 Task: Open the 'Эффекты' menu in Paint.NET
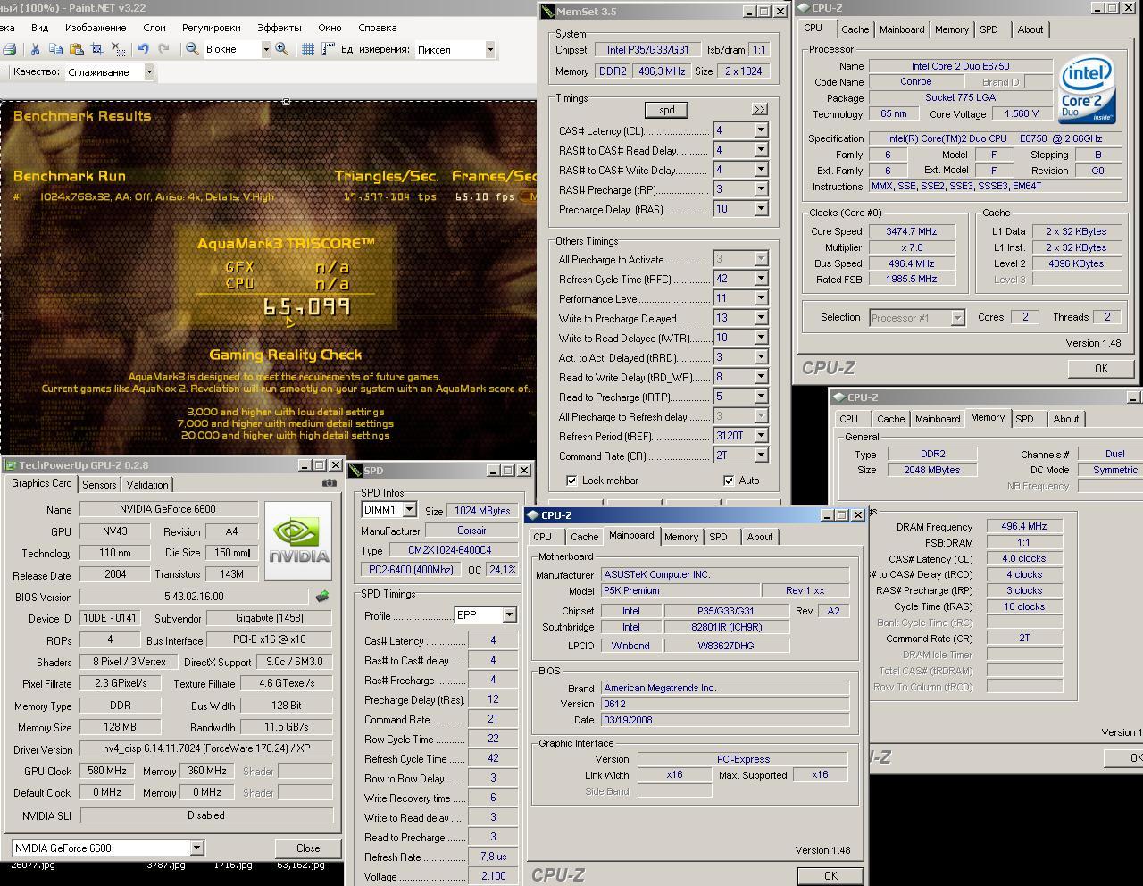click(x=279, y=28)
